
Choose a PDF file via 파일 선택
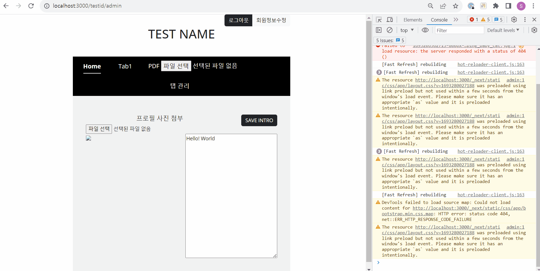(x=176, y=66)
